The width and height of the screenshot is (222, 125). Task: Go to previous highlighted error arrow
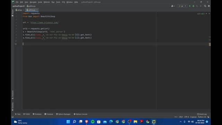click(206, 14)
